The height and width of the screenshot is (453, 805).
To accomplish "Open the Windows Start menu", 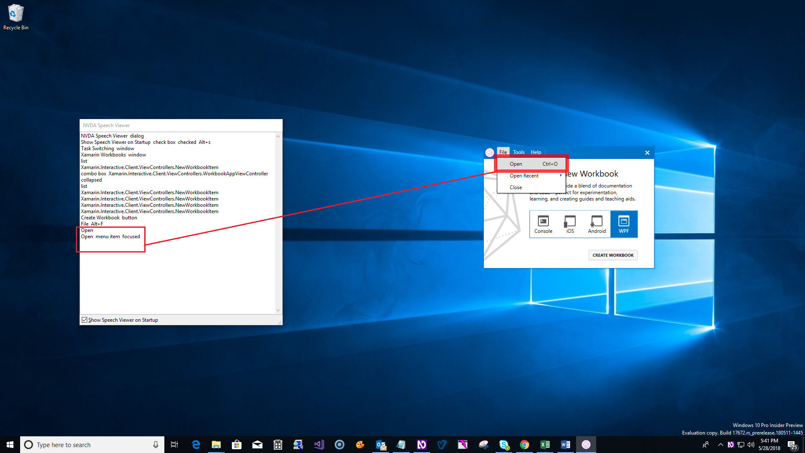I will tap(9, 444).
